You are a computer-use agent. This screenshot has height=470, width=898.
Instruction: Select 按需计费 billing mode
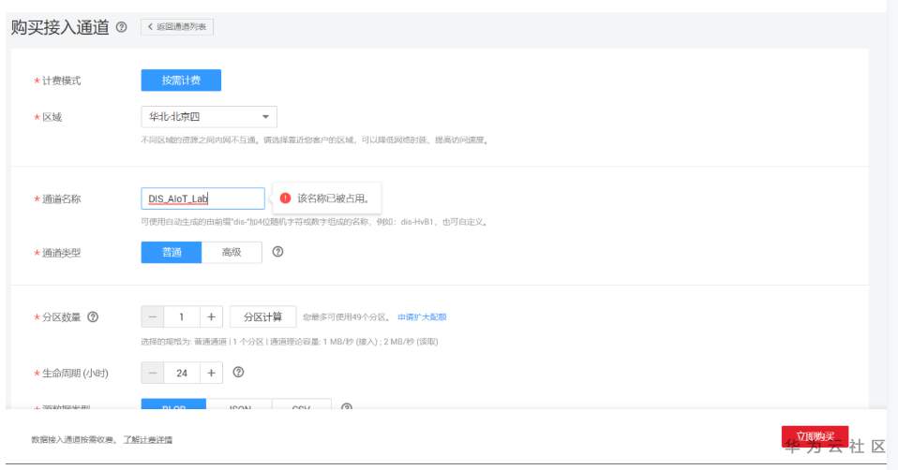[181, 80]
